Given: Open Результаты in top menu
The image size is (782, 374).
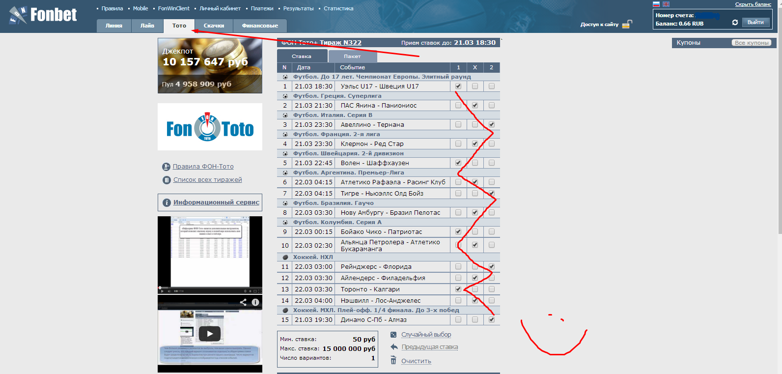Looking at the screenshot, I should 299,8.
